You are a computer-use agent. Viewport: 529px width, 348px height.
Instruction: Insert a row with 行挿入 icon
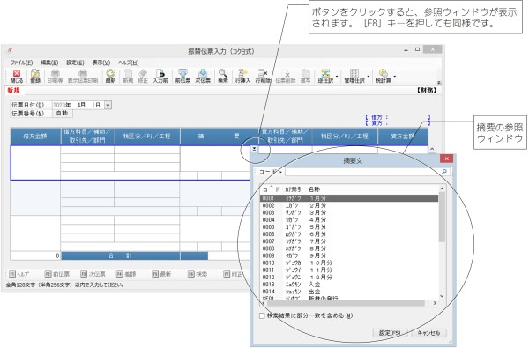coord(242,77)
